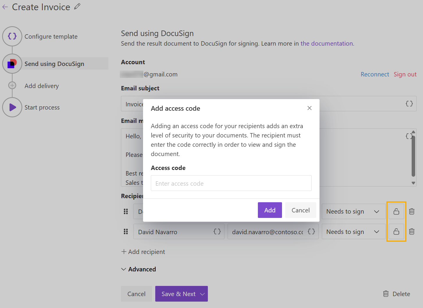Click the Sign out link
Image resolution: width=423 pixels, height=308 pixels.
(x=405, y=74)
